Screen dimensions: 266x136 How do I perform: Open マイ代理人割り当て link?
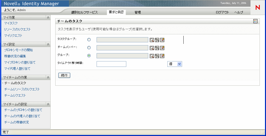(x=17, y=69)
